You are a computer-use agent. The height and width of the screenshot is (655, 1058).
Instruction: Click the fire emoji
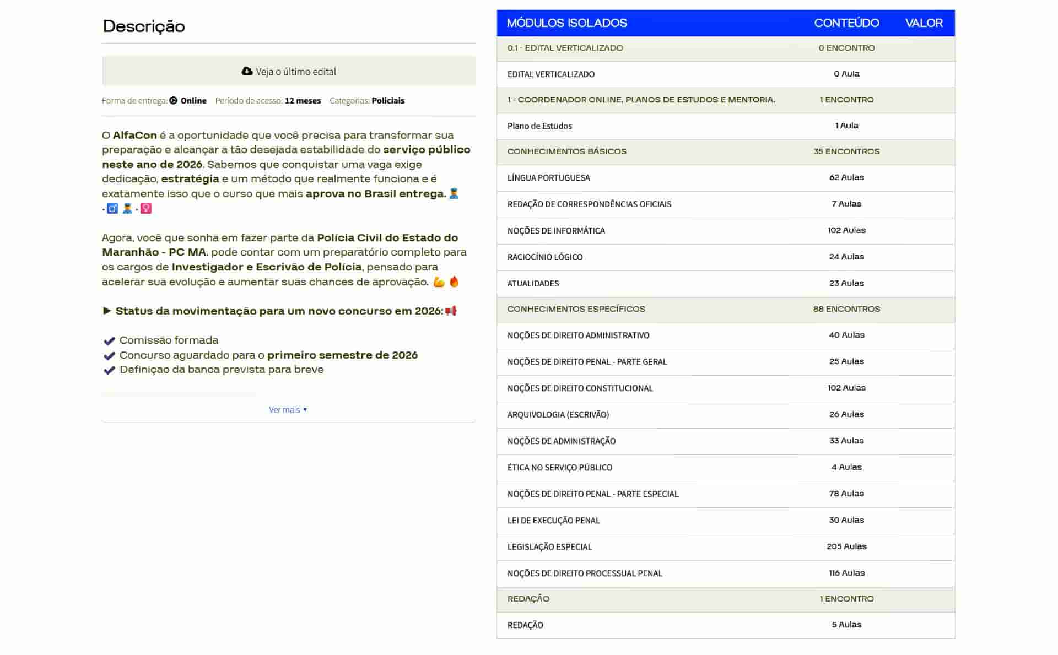pyautogui.click(x=454, y=282)
